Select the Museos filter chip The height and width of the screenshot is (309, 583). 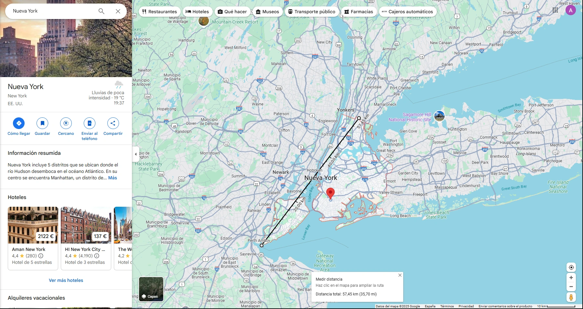tap(267, 12)
